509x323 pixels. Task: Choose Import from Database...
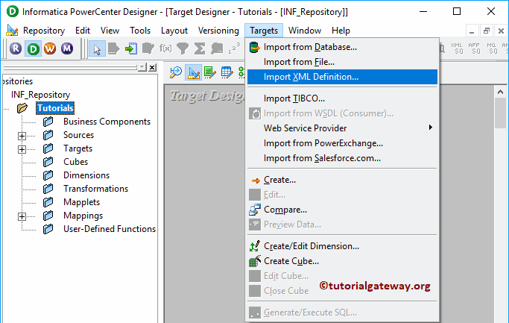[x=343, y=47]
